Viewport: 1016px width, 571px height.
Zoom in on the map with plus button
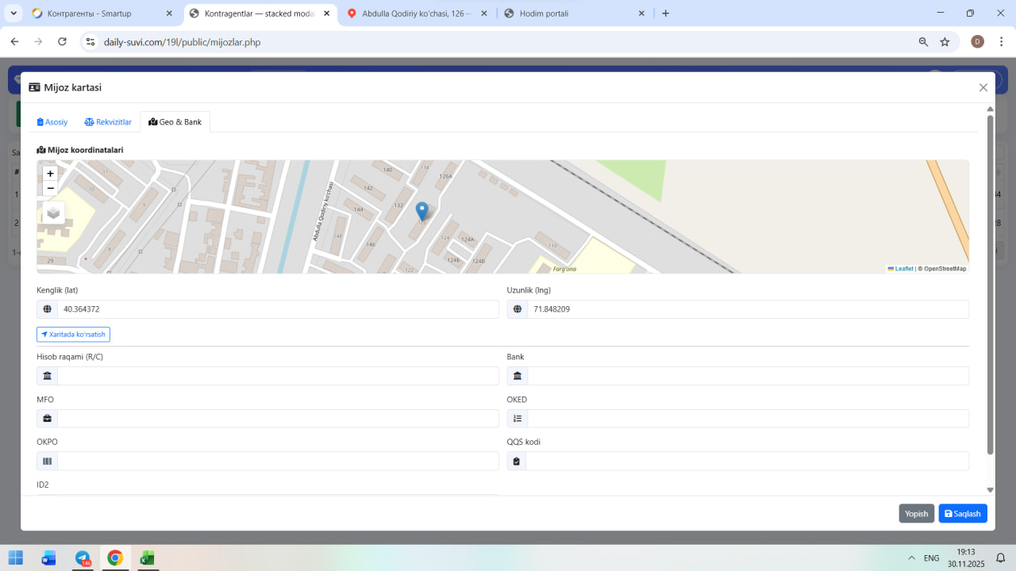tap(51, 174)
